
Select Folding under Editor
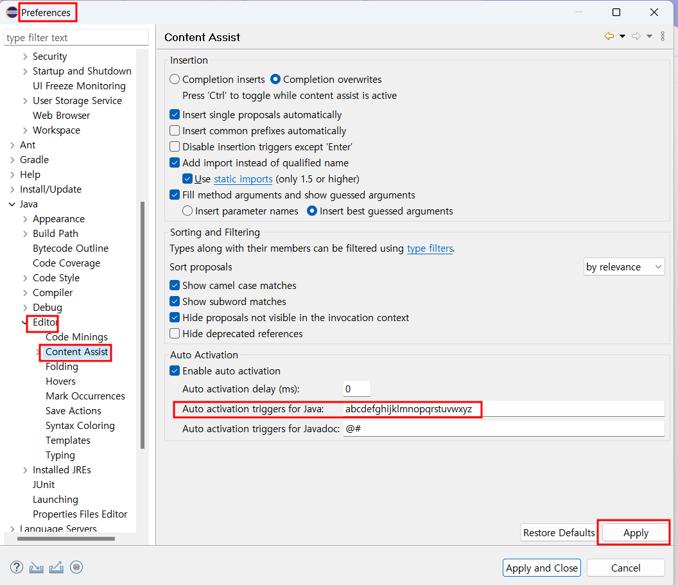pyautogui.click(x=62, y=367)
